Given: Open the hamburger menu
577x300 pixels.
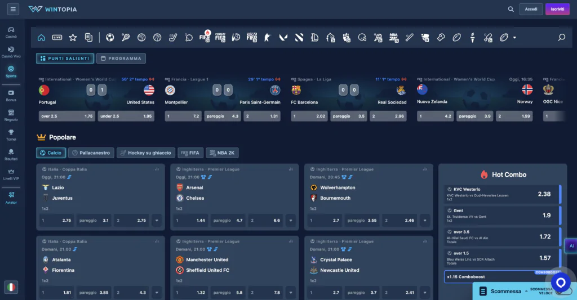Looking at the screenshot, I should coord(13,9).
